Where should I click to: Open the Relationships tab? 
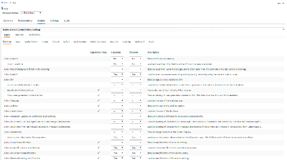click(25, 21)
